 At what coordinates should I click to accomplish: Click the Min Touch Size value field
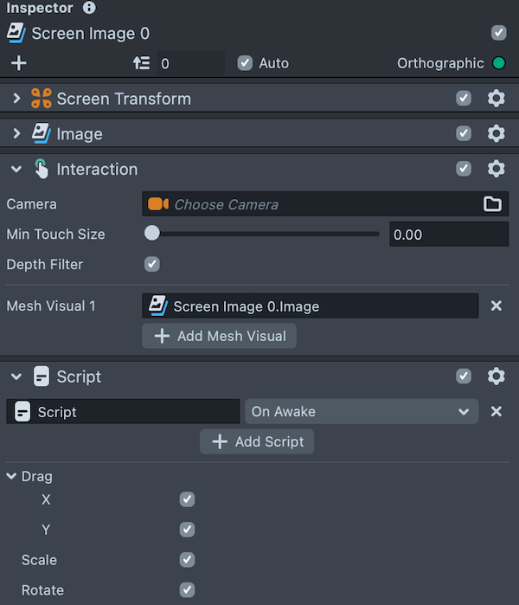(x=448, y=235)
